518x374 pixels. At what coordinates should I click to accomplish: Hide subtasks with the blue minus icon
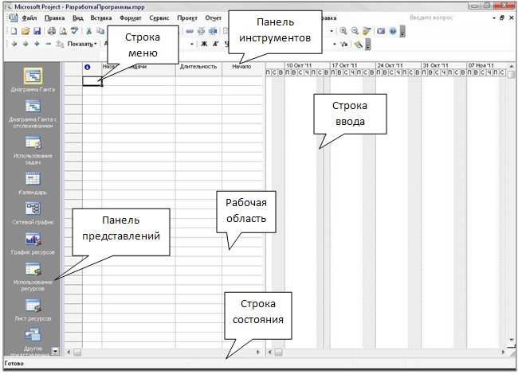pyautogui.click(x=49, y=44)
